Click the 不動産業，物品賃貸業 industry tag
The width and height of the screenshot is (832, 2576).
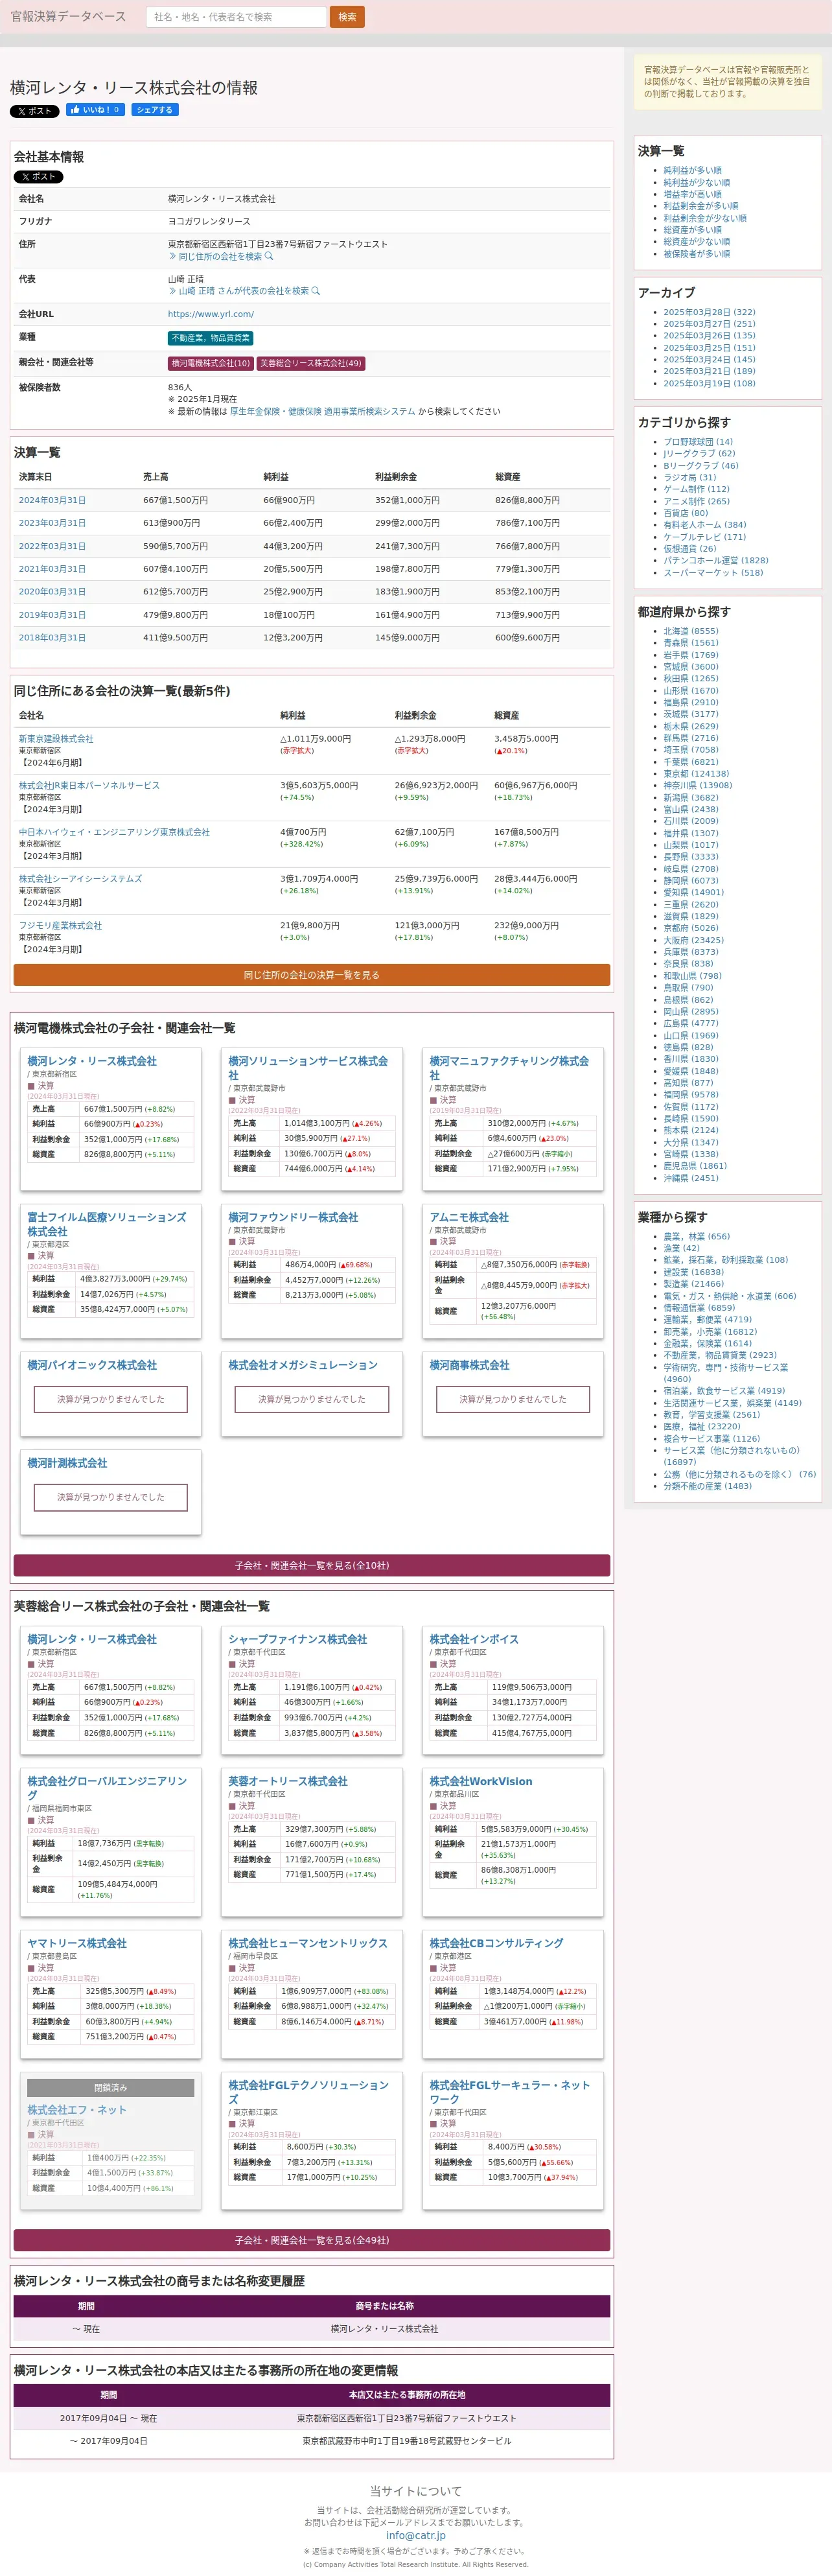click(210, 338)
